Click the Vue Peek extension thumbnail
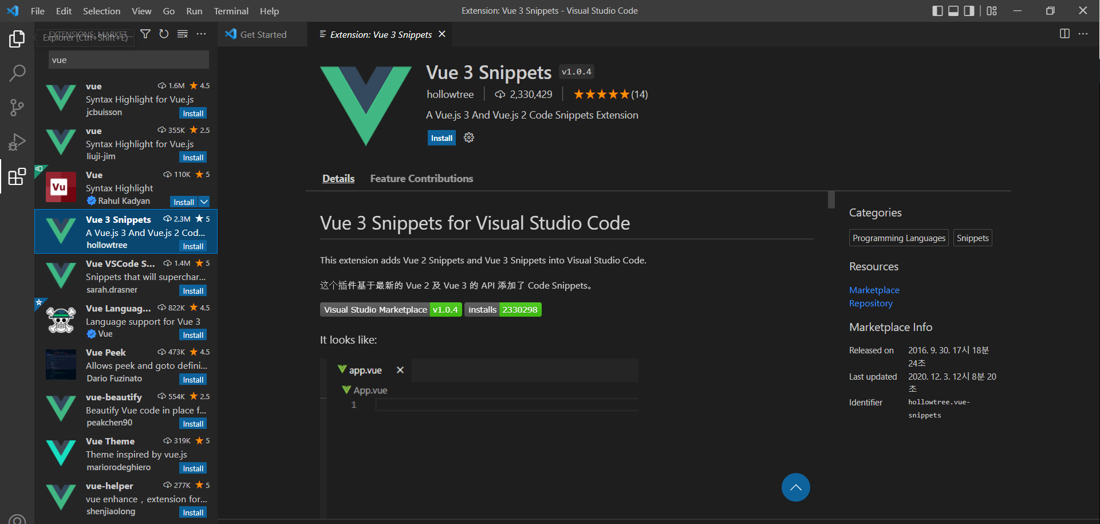 click(61, 365)
